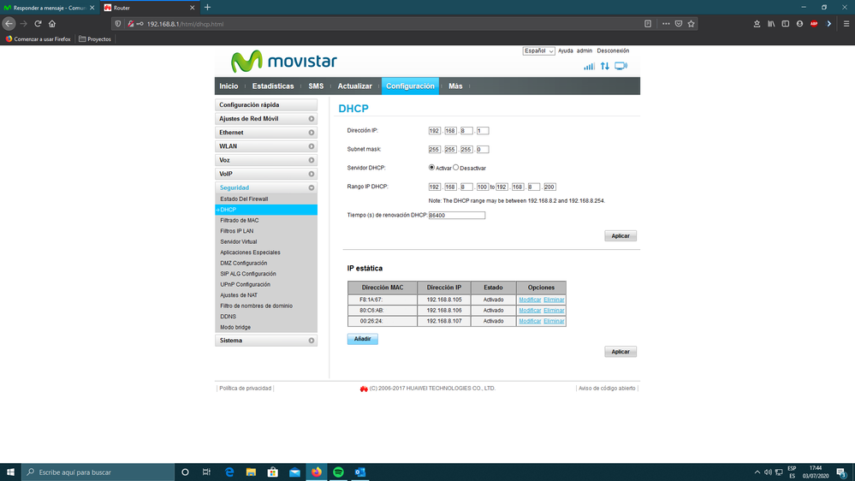
Task: Collapse the Seguridad section
Action: (266, 187)
